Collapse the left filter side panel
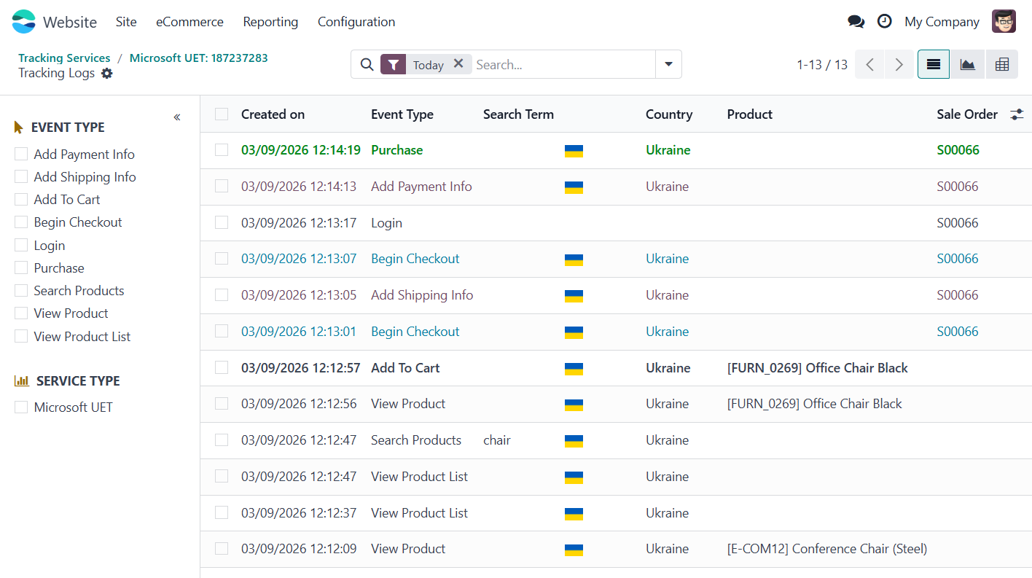The width and height of the screenshot is (1032, 578). pos(176,117)
